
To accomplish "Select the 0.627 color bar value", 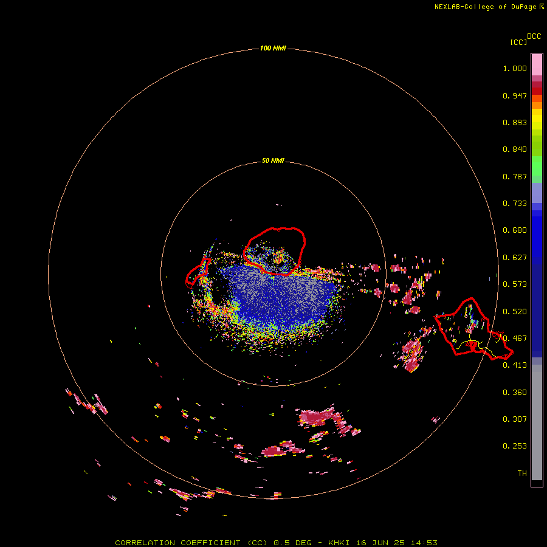I will (x=515, y=258).
